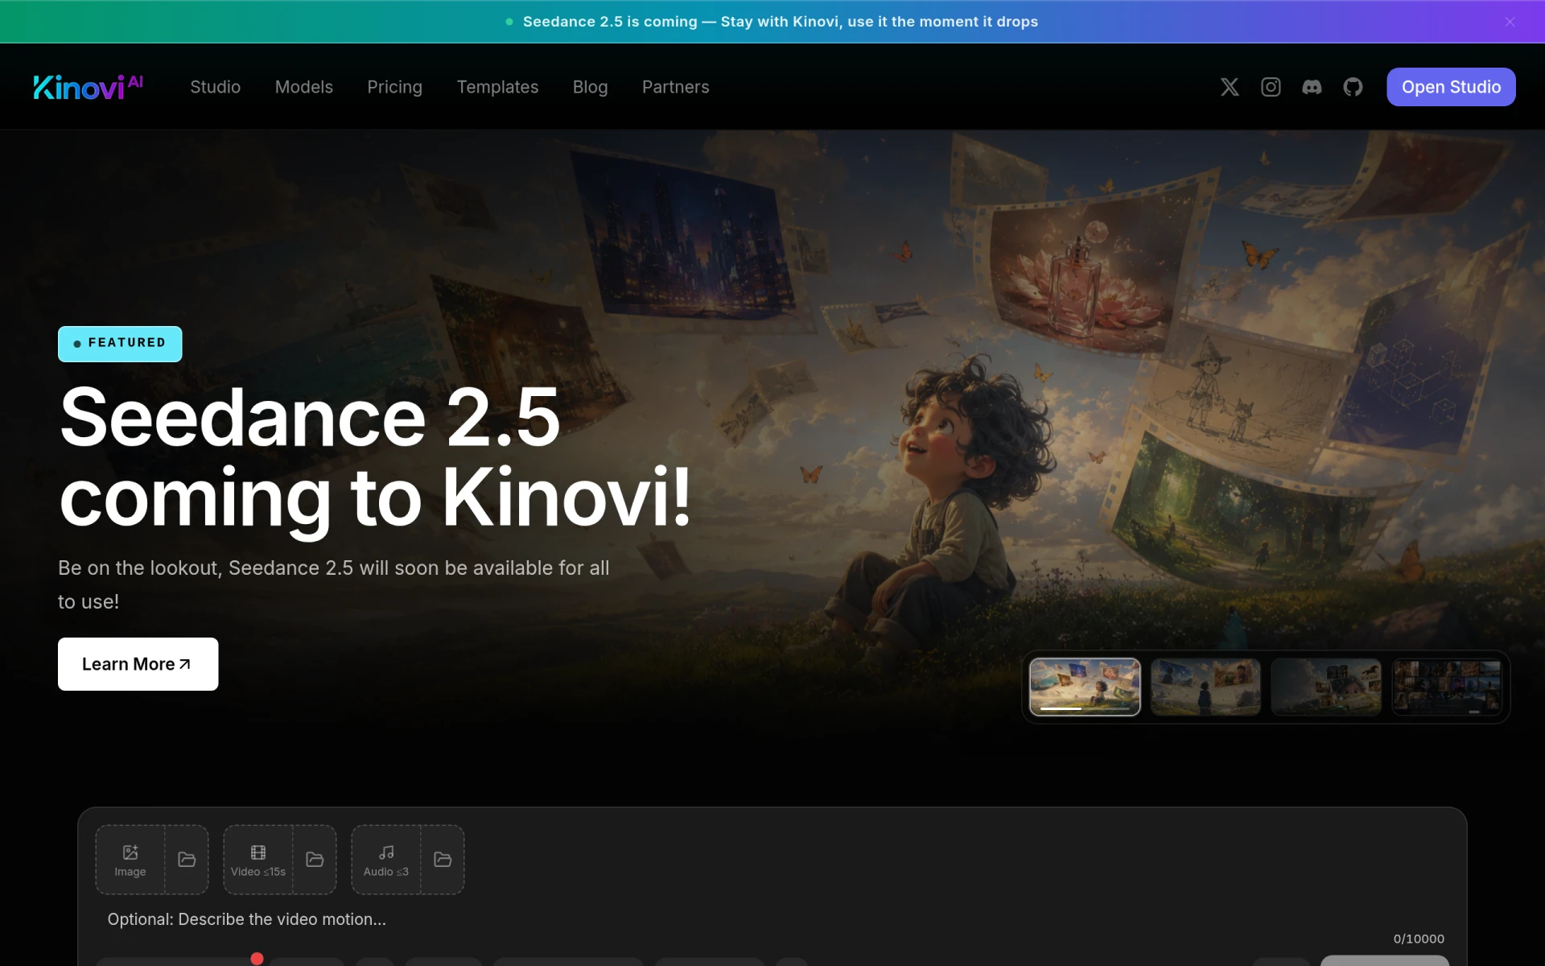The image size is (1545, 966).
Task: Select the first hero carousel thumbnail
Action: (x=1085, y=687)
